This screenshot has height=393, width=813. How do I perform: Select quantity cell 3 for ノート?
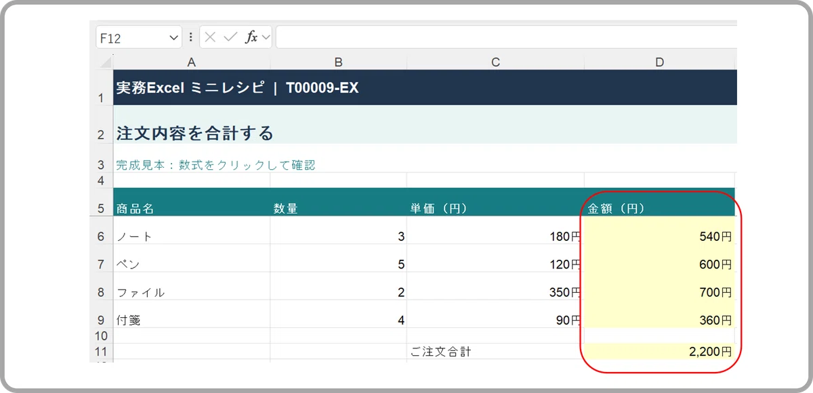(338, 230)
